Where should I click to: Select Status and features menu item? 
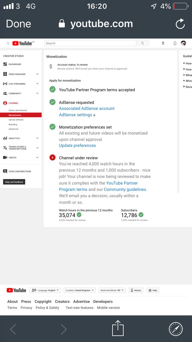pyautogui.click(x=18, y=110)
